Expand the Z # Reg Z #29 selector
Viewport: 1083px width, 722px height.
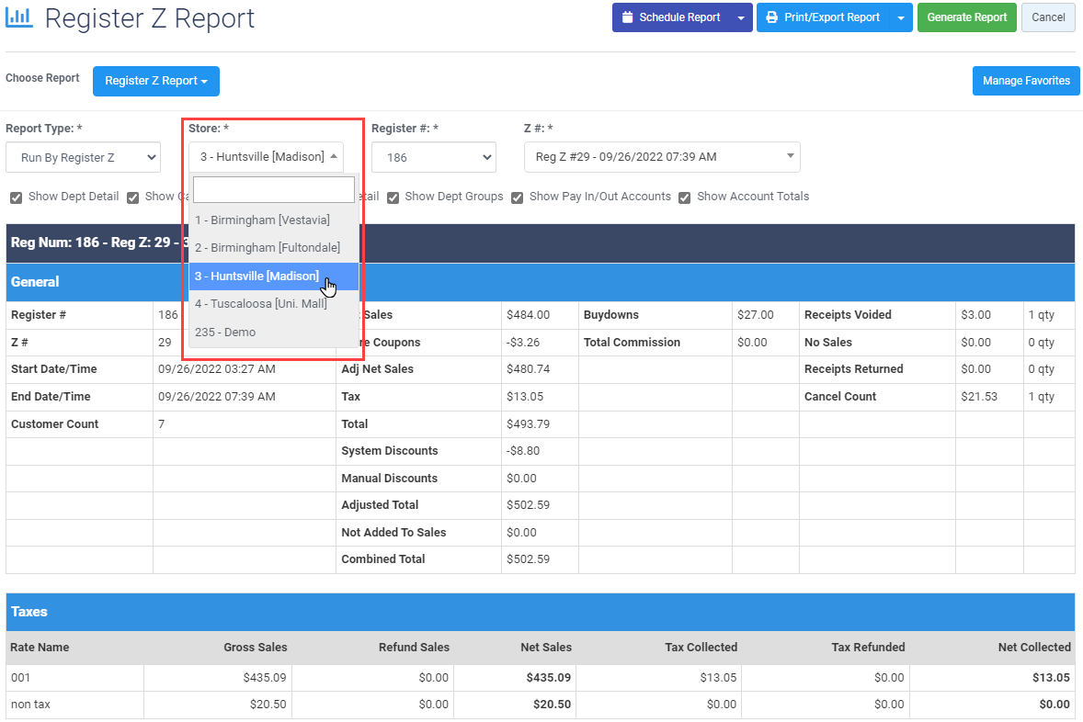[662, 157]
